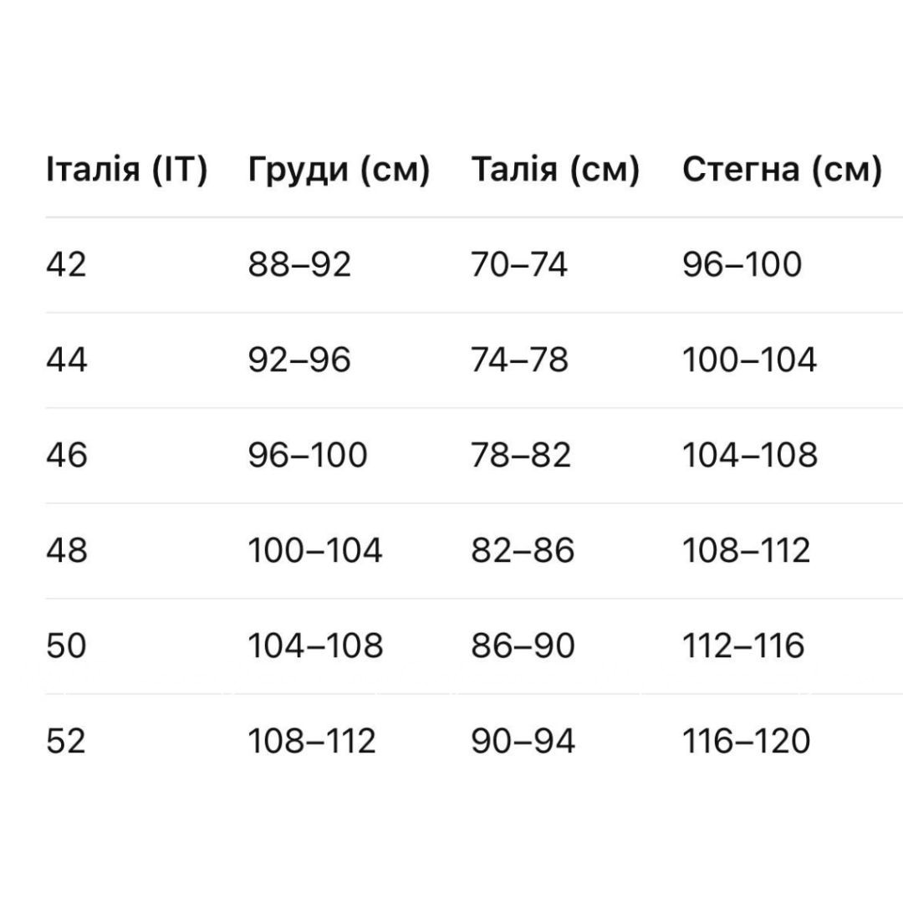The width and height of the screenshot is (903, 903).
Task: Select size 50 in the Італія column
Action: tap(66, 646)
